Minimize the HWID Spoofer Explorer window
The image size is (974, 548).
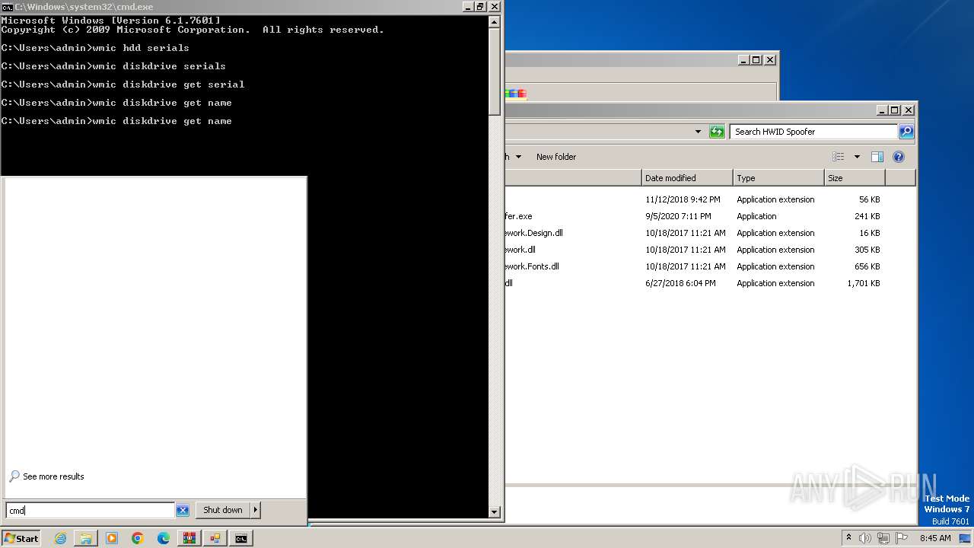coord(882,110)
